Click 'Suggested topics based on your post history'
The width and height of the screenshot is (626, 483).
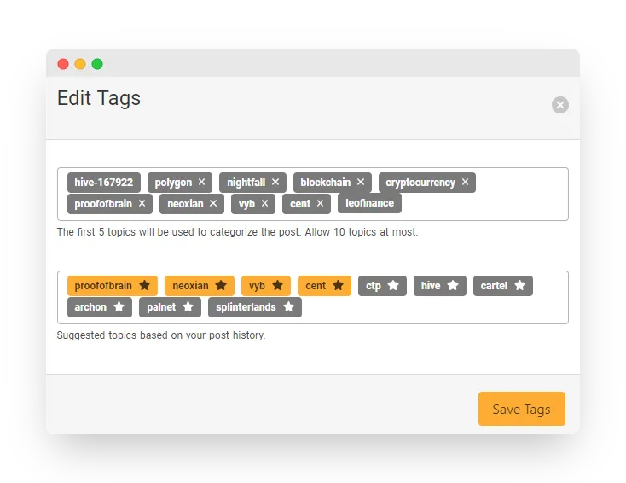(x=161, y=335)
